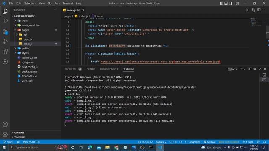Switch to the DEBUG CONSOLE tab
Image resolution: width=269 pixels, height=151 pixels.
[109, 69]
